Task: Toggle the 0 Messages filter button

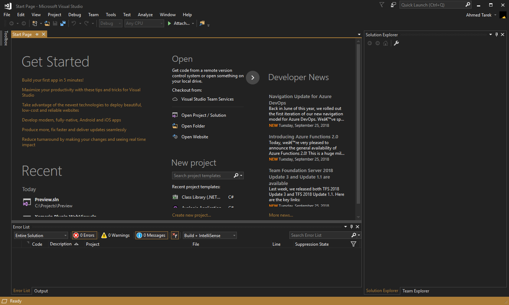Action: click(152, 235)
